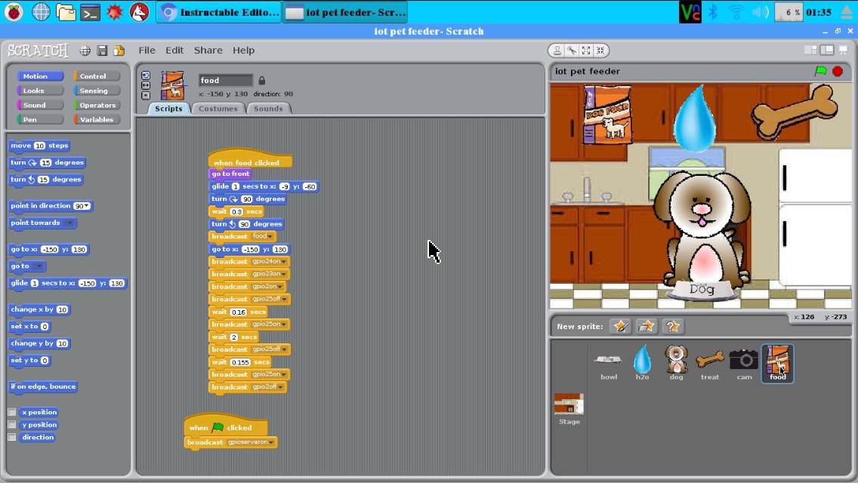Show the Variables blocks category

pyautogui.click(x=97, y=119)
